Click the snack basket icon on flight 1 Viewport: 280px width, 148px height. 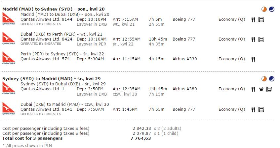[261, 89]
